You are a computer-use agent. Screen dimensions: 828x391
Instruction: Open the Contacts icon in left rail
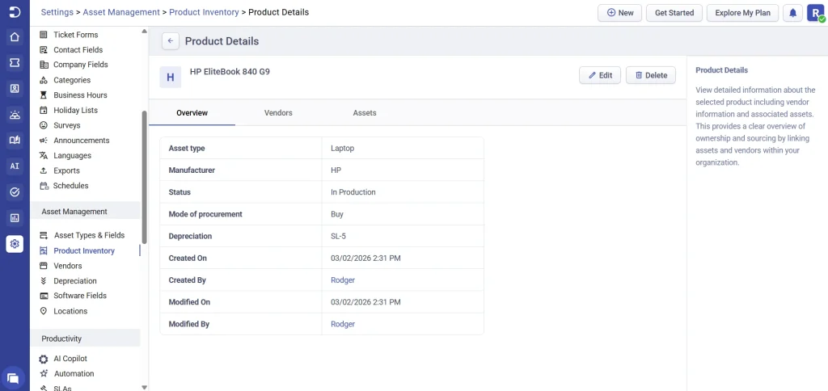coord(15,89)
